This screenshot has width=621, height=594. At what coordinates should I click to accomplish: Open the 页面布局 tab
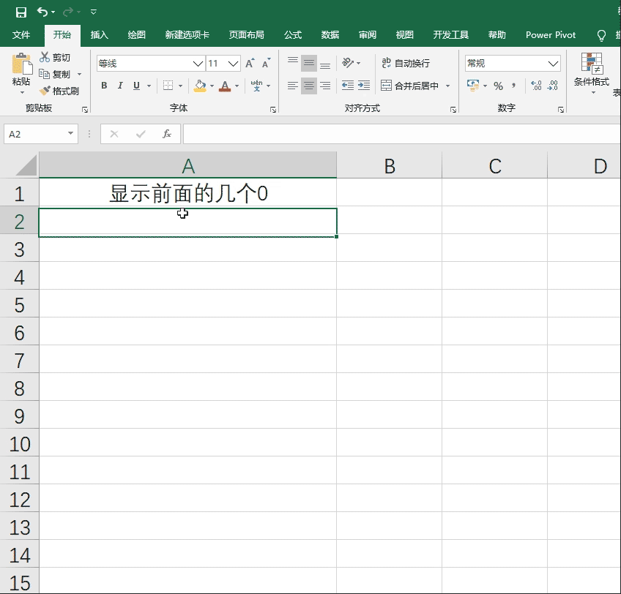246,35
